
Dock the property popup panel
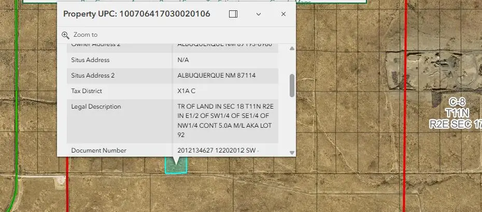coord(233,14)
